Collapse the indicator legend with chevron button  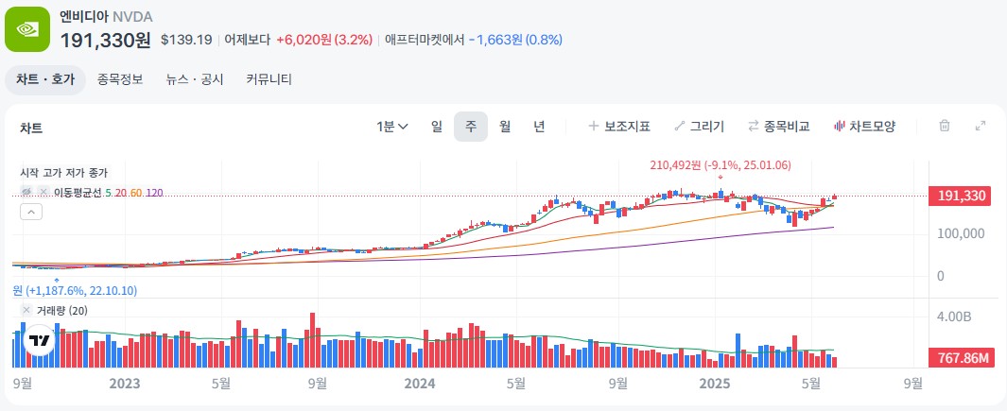click(x=31, y=212)
